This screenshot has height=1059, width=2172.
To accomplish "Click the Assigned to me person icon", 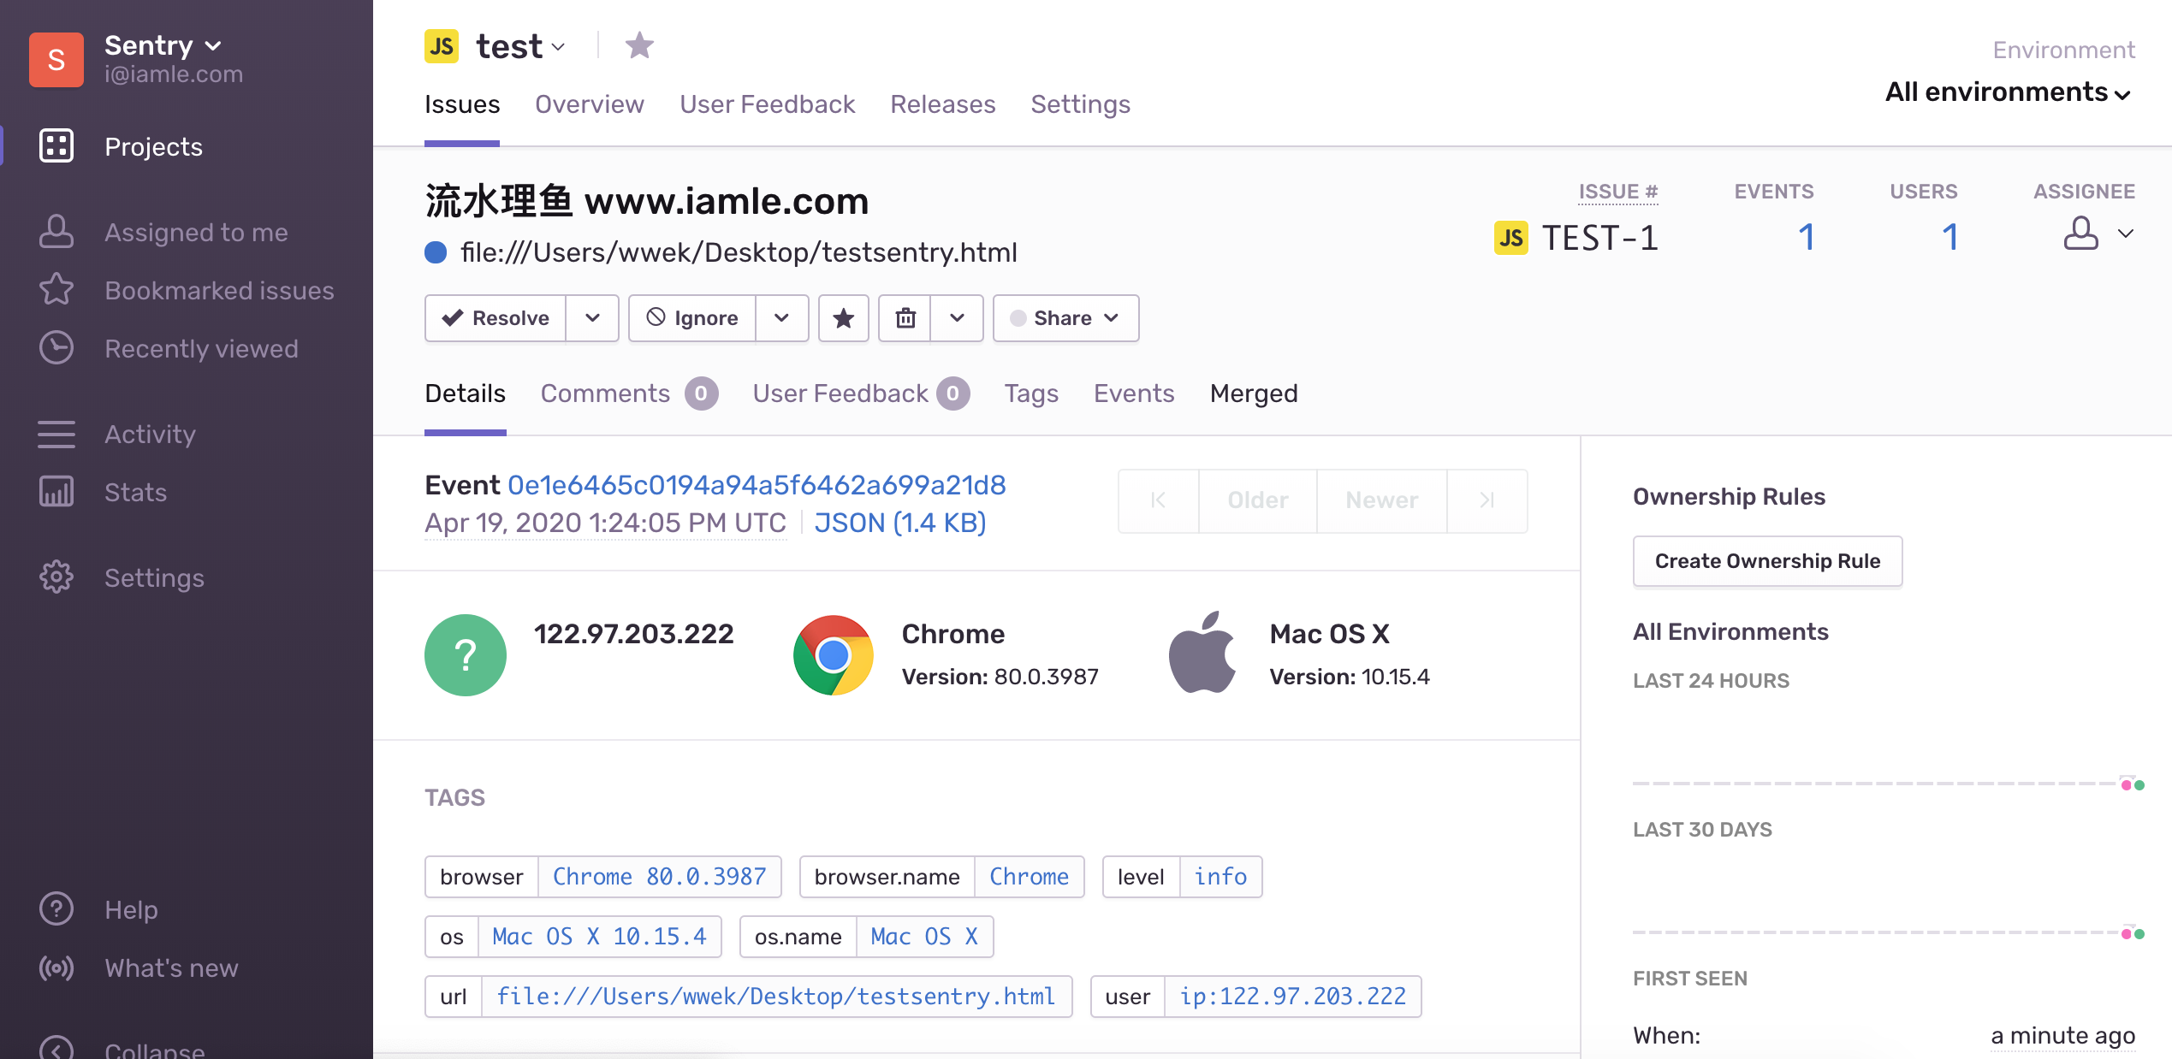I will (x=56, y=232).
